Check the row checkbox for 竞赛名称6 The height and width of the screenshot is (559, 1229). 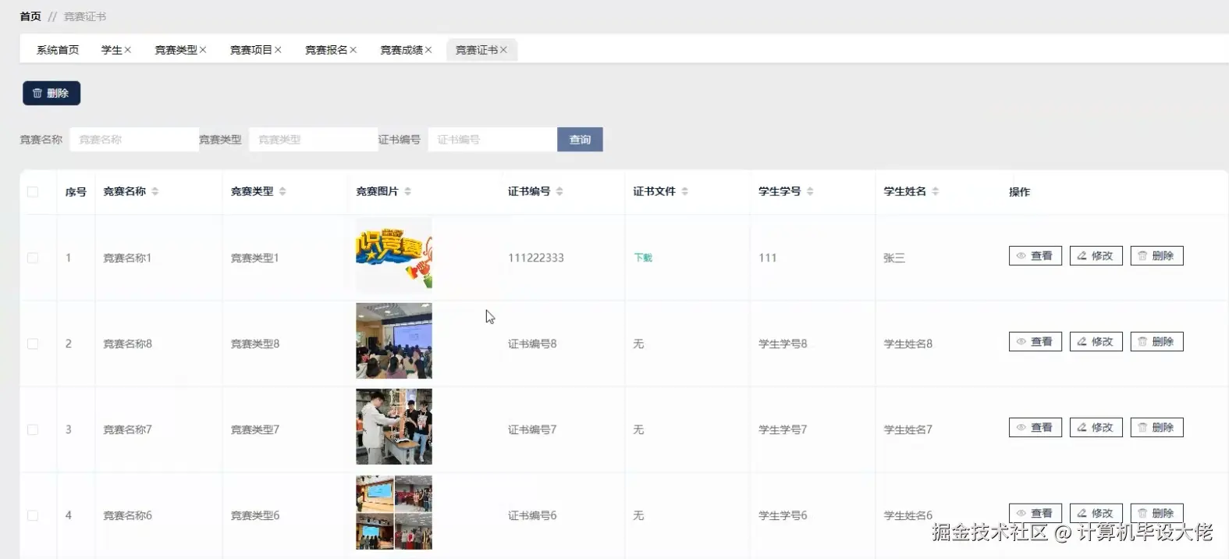coord(33,515)
